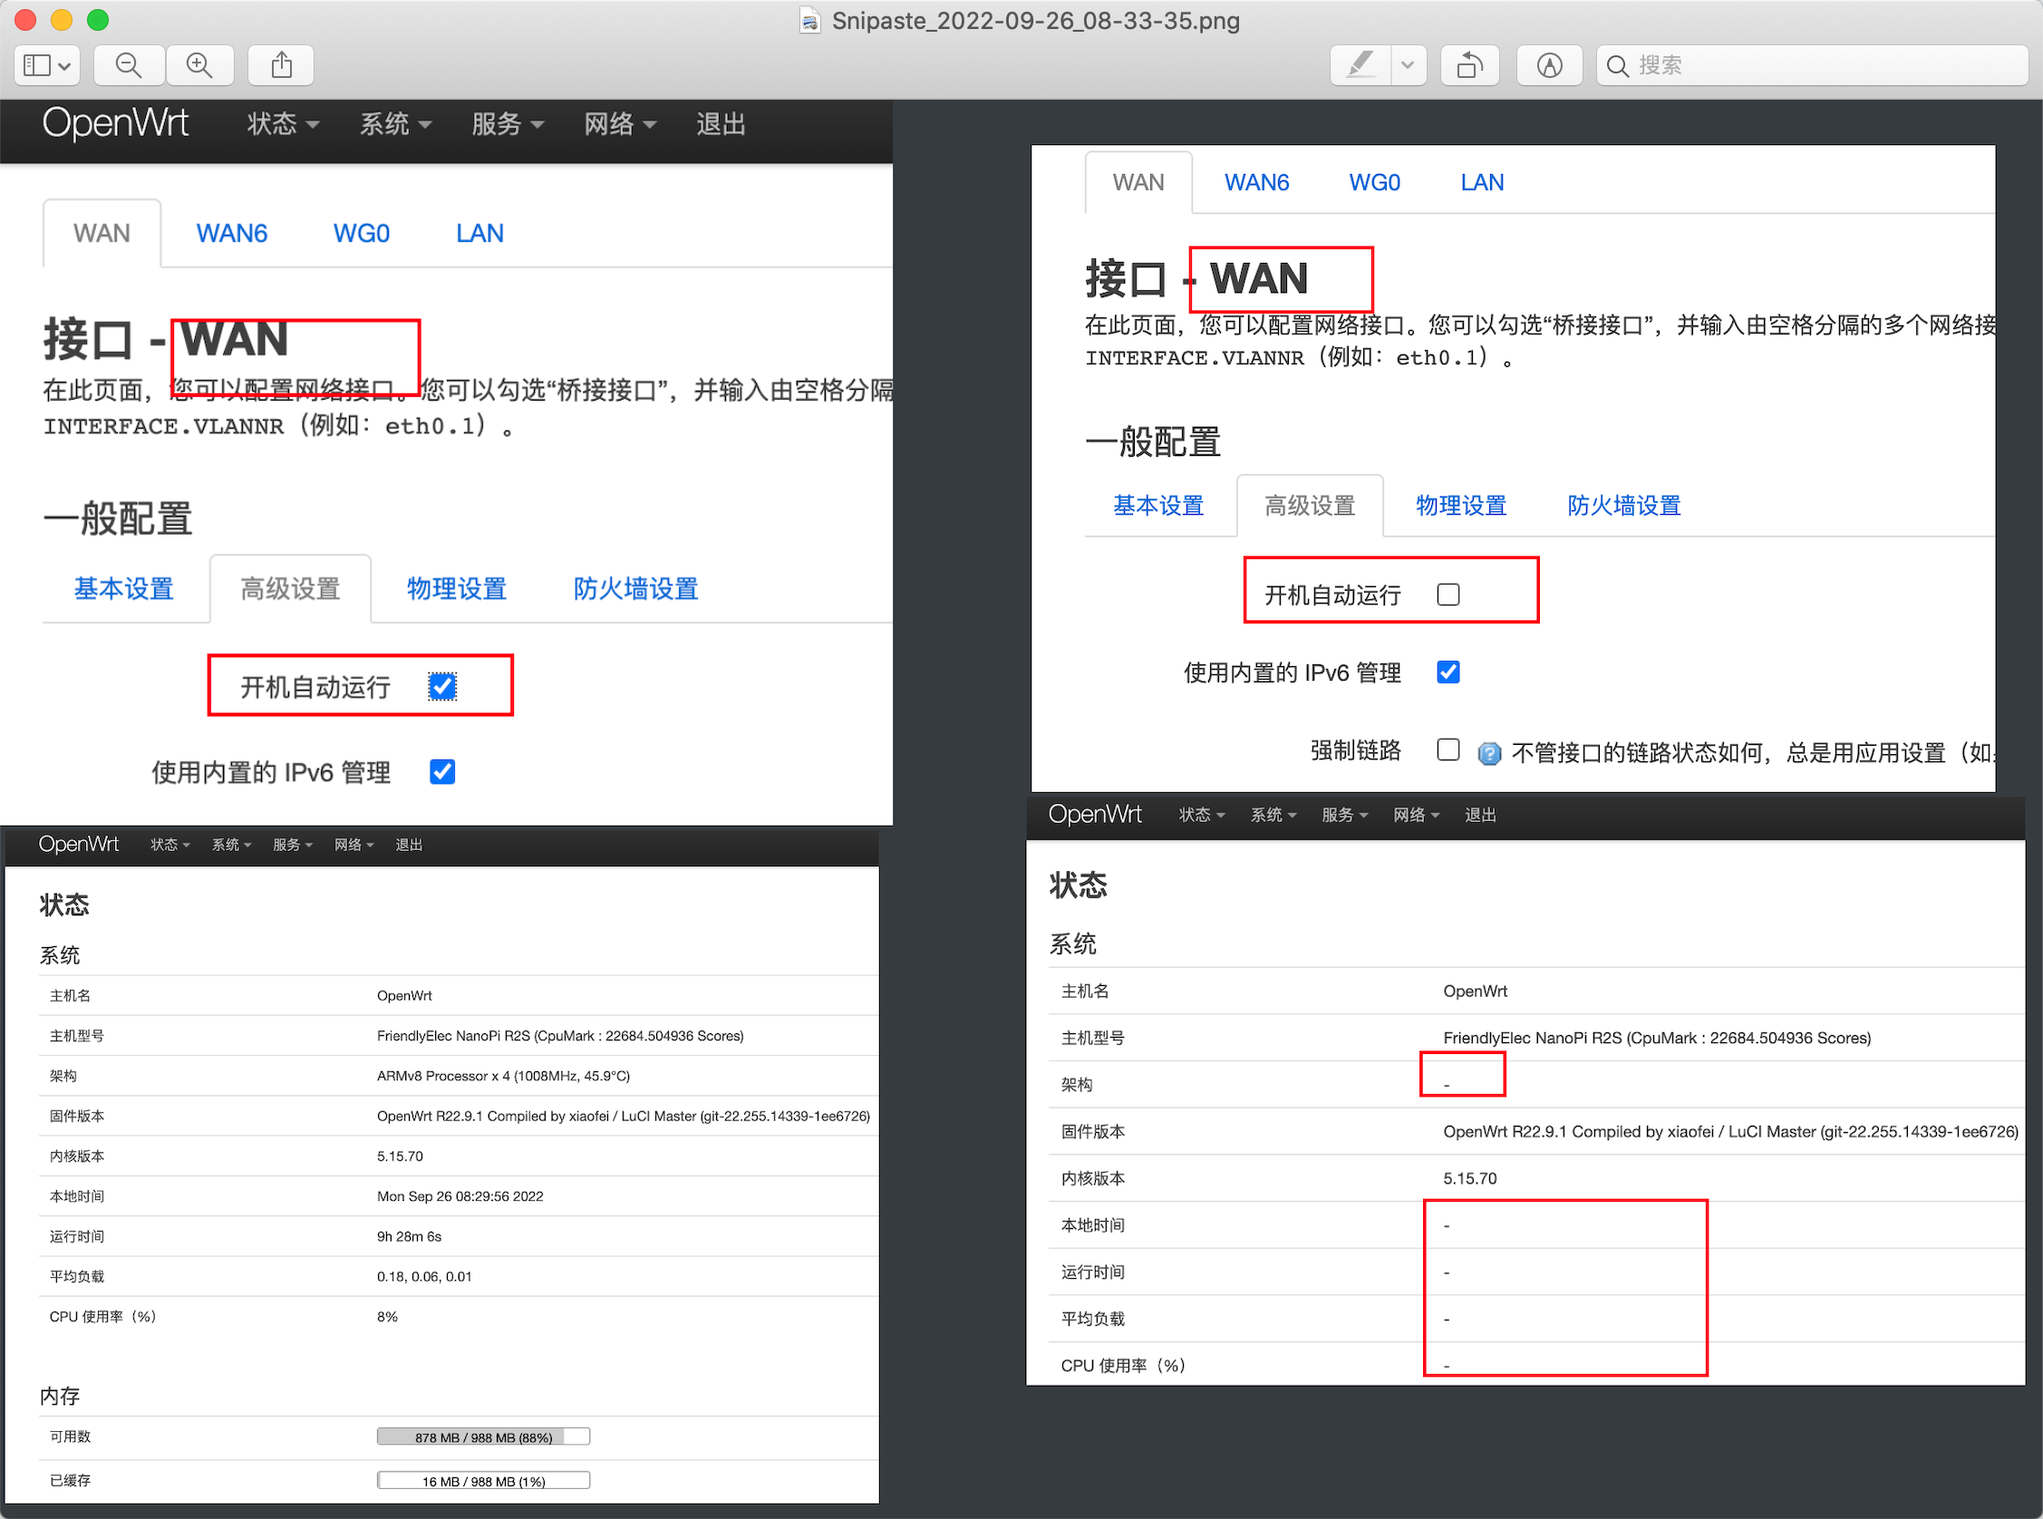
Task: Click the zoom out magnifier icon
Action: [129, 65]
